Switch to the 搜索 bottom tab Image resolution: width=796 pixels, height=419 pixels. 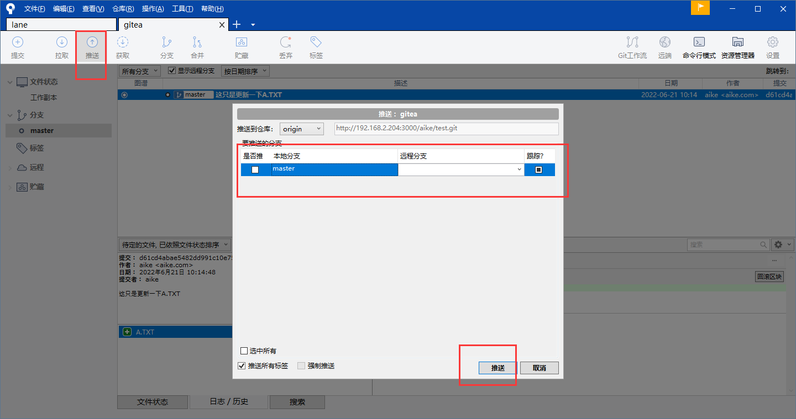pos(297,402)
